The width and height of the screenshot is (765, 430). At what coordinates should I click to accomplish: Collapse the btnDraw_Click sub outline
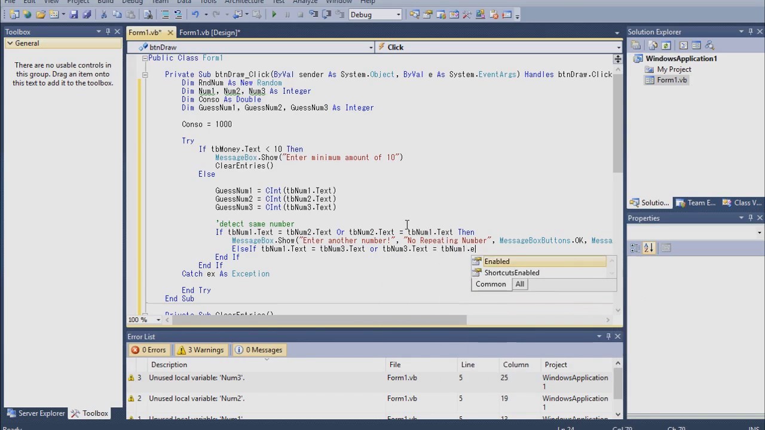(x=145, y=75)
